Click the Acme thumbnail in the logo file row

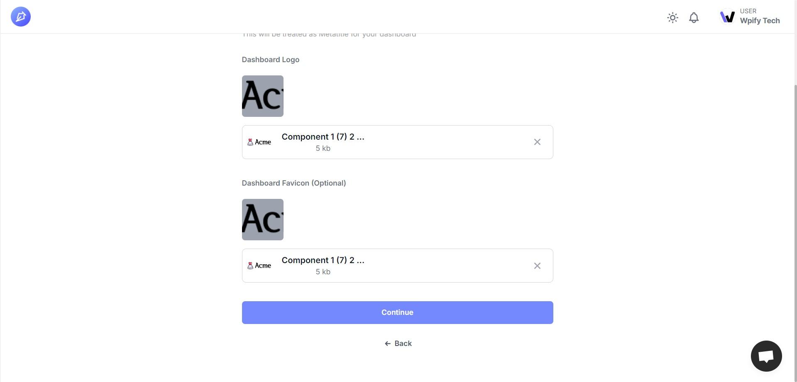pyautogui.click(x=259, y=142)
